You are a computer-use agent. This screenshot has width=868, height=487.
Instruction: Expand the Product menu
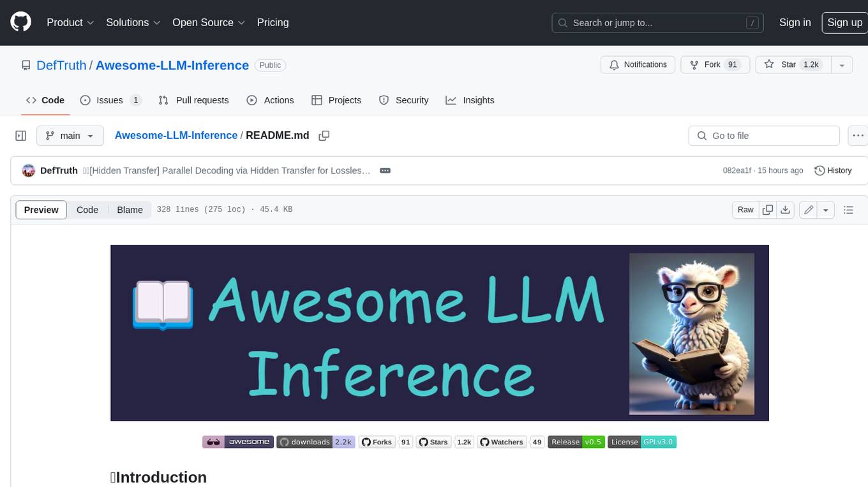pyautogui.click(x=70, y=22)
